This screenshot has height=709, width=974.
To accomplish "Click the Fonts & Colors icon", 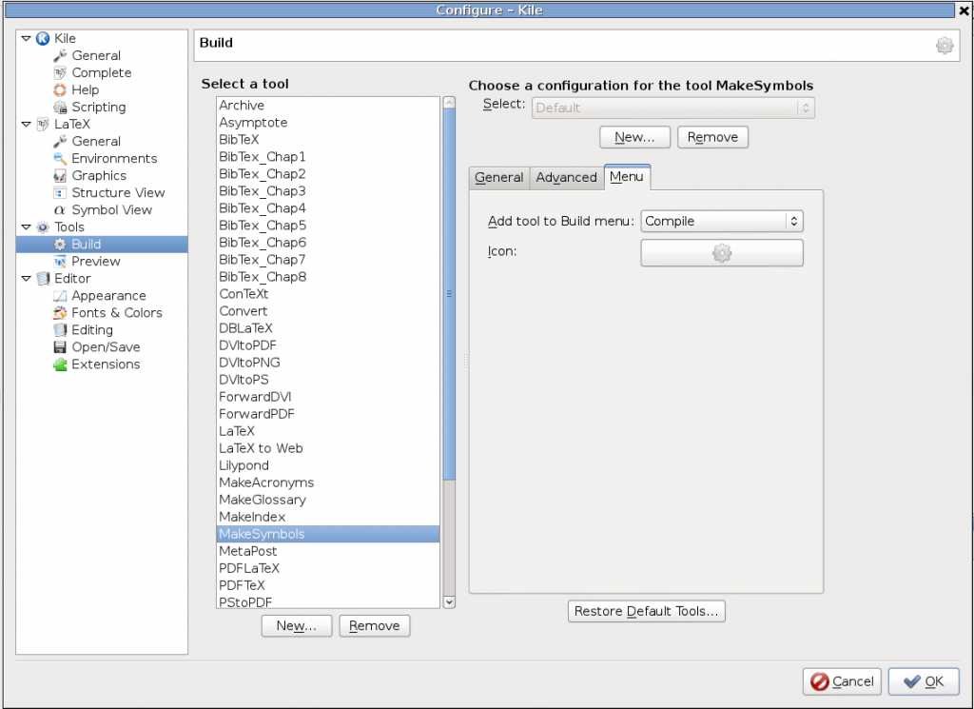I will point(60,312).
